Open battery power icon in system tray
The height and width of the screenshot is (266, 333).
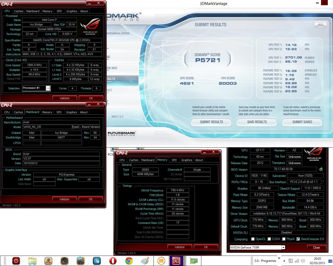click(291, 261)
